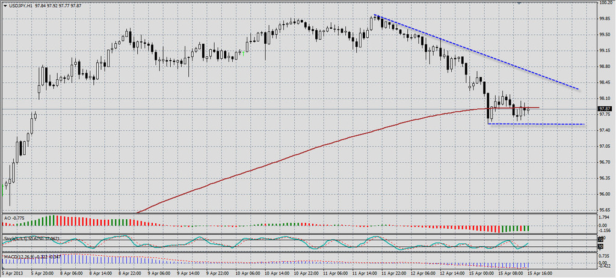The image size is (616, 278).
Task: Click the 5 Apr 2013 date label
Action: click(x=13, y=273)
